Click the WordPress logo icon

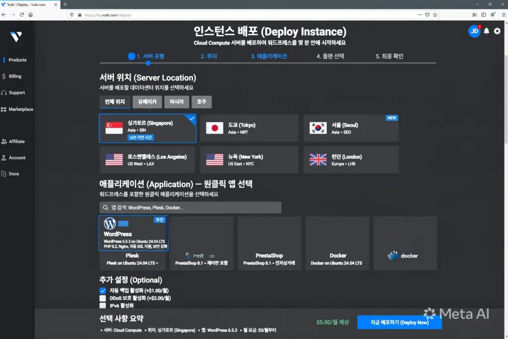(110, 223)
